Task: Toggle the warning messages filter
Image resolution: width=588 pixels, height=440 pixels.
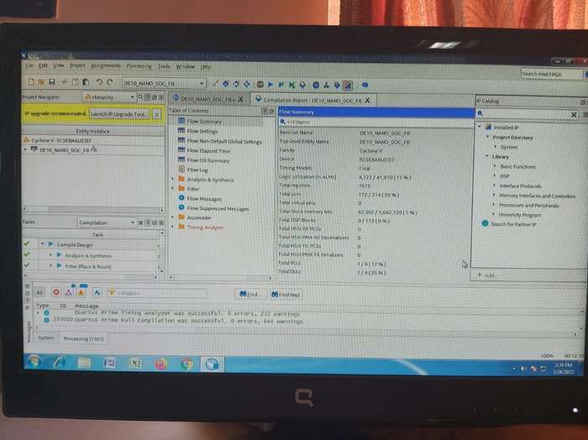Action: (81, 292)
